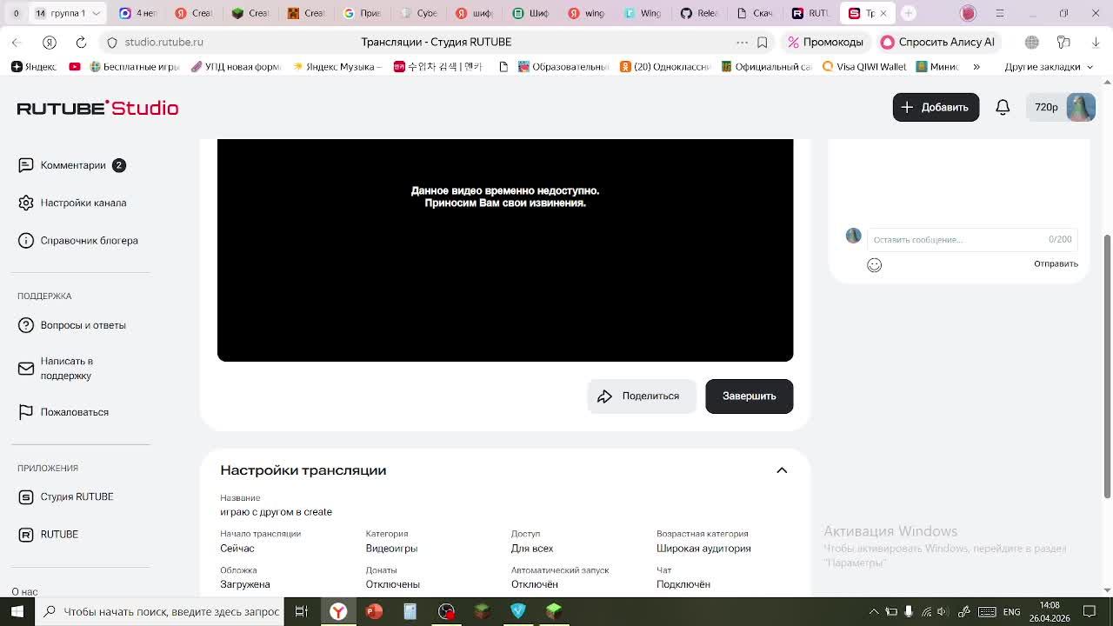Switch to the RUTUBE tab
The height and width of the screenshot is (626, 1113).
click(810, 13)
